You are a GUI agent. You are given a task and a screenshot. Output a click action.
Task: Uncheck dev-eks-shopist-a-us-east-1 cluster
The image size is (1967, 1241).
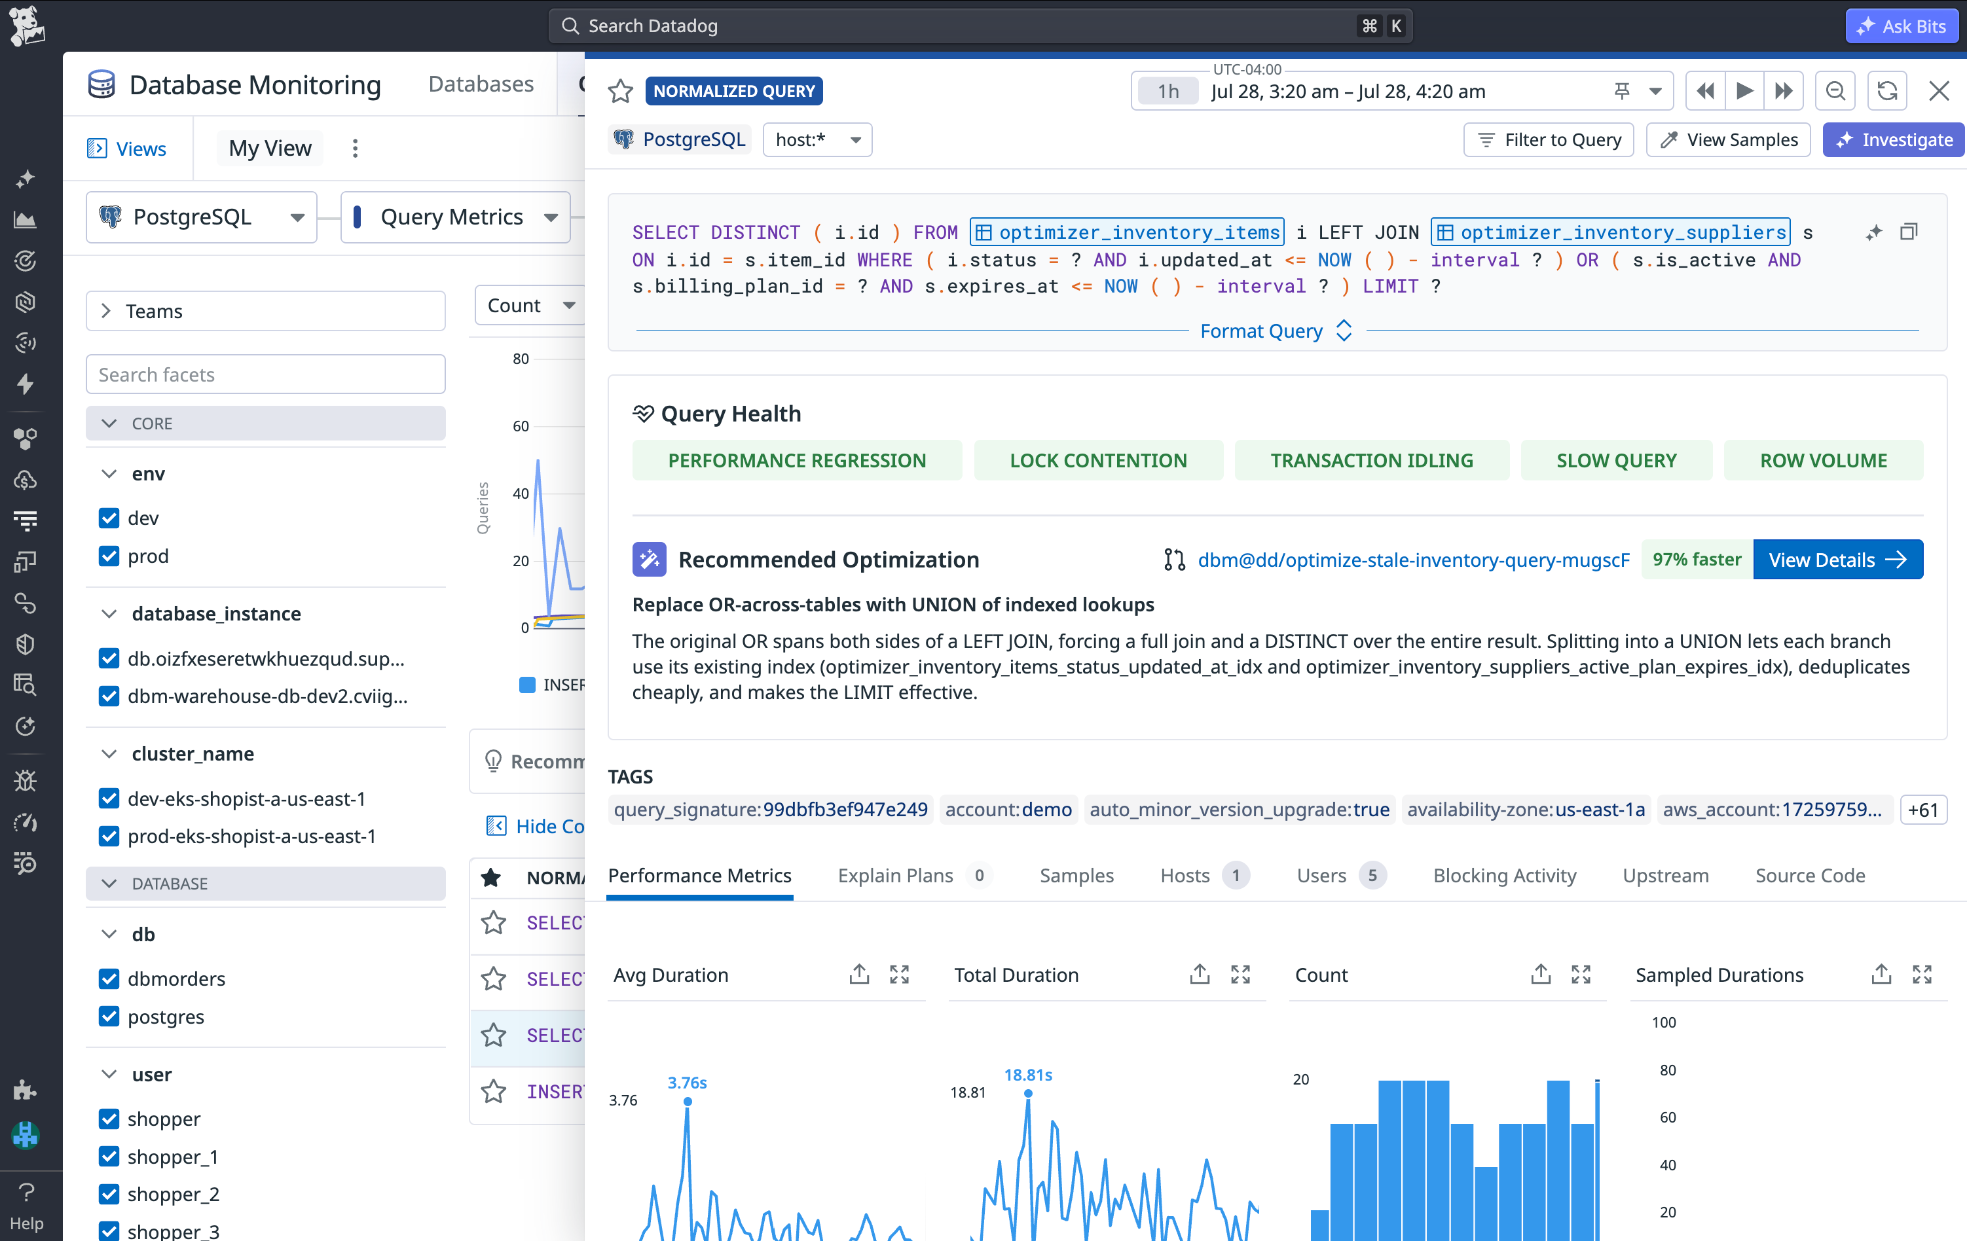[109, 799]
